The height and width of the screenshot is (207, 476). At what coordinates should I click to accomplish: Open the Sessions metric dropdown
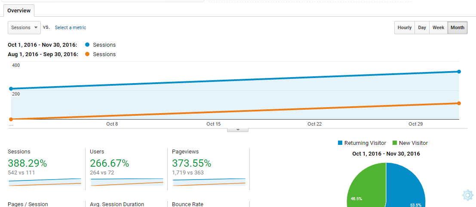point(24,27)
